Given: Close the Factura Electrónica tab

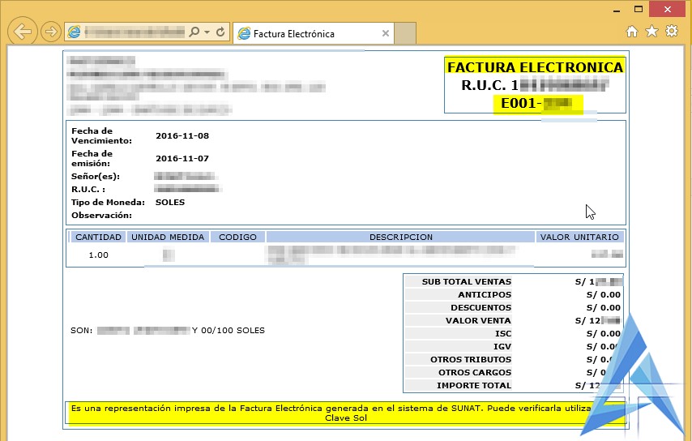Looking at the screenshot, I should coord(386,34).
